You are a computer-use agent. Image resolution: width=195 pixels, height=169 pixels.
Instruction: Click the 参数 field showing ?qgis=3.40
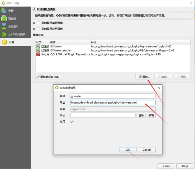(x=113, y=109)
